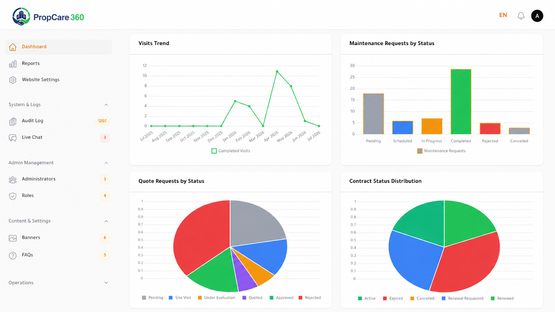The width and height of the screenshot is (555, 312).
Task: Open the Banners page link
Action: coord(59,238)
